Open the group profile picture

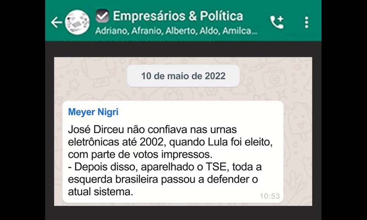point(77,22)
